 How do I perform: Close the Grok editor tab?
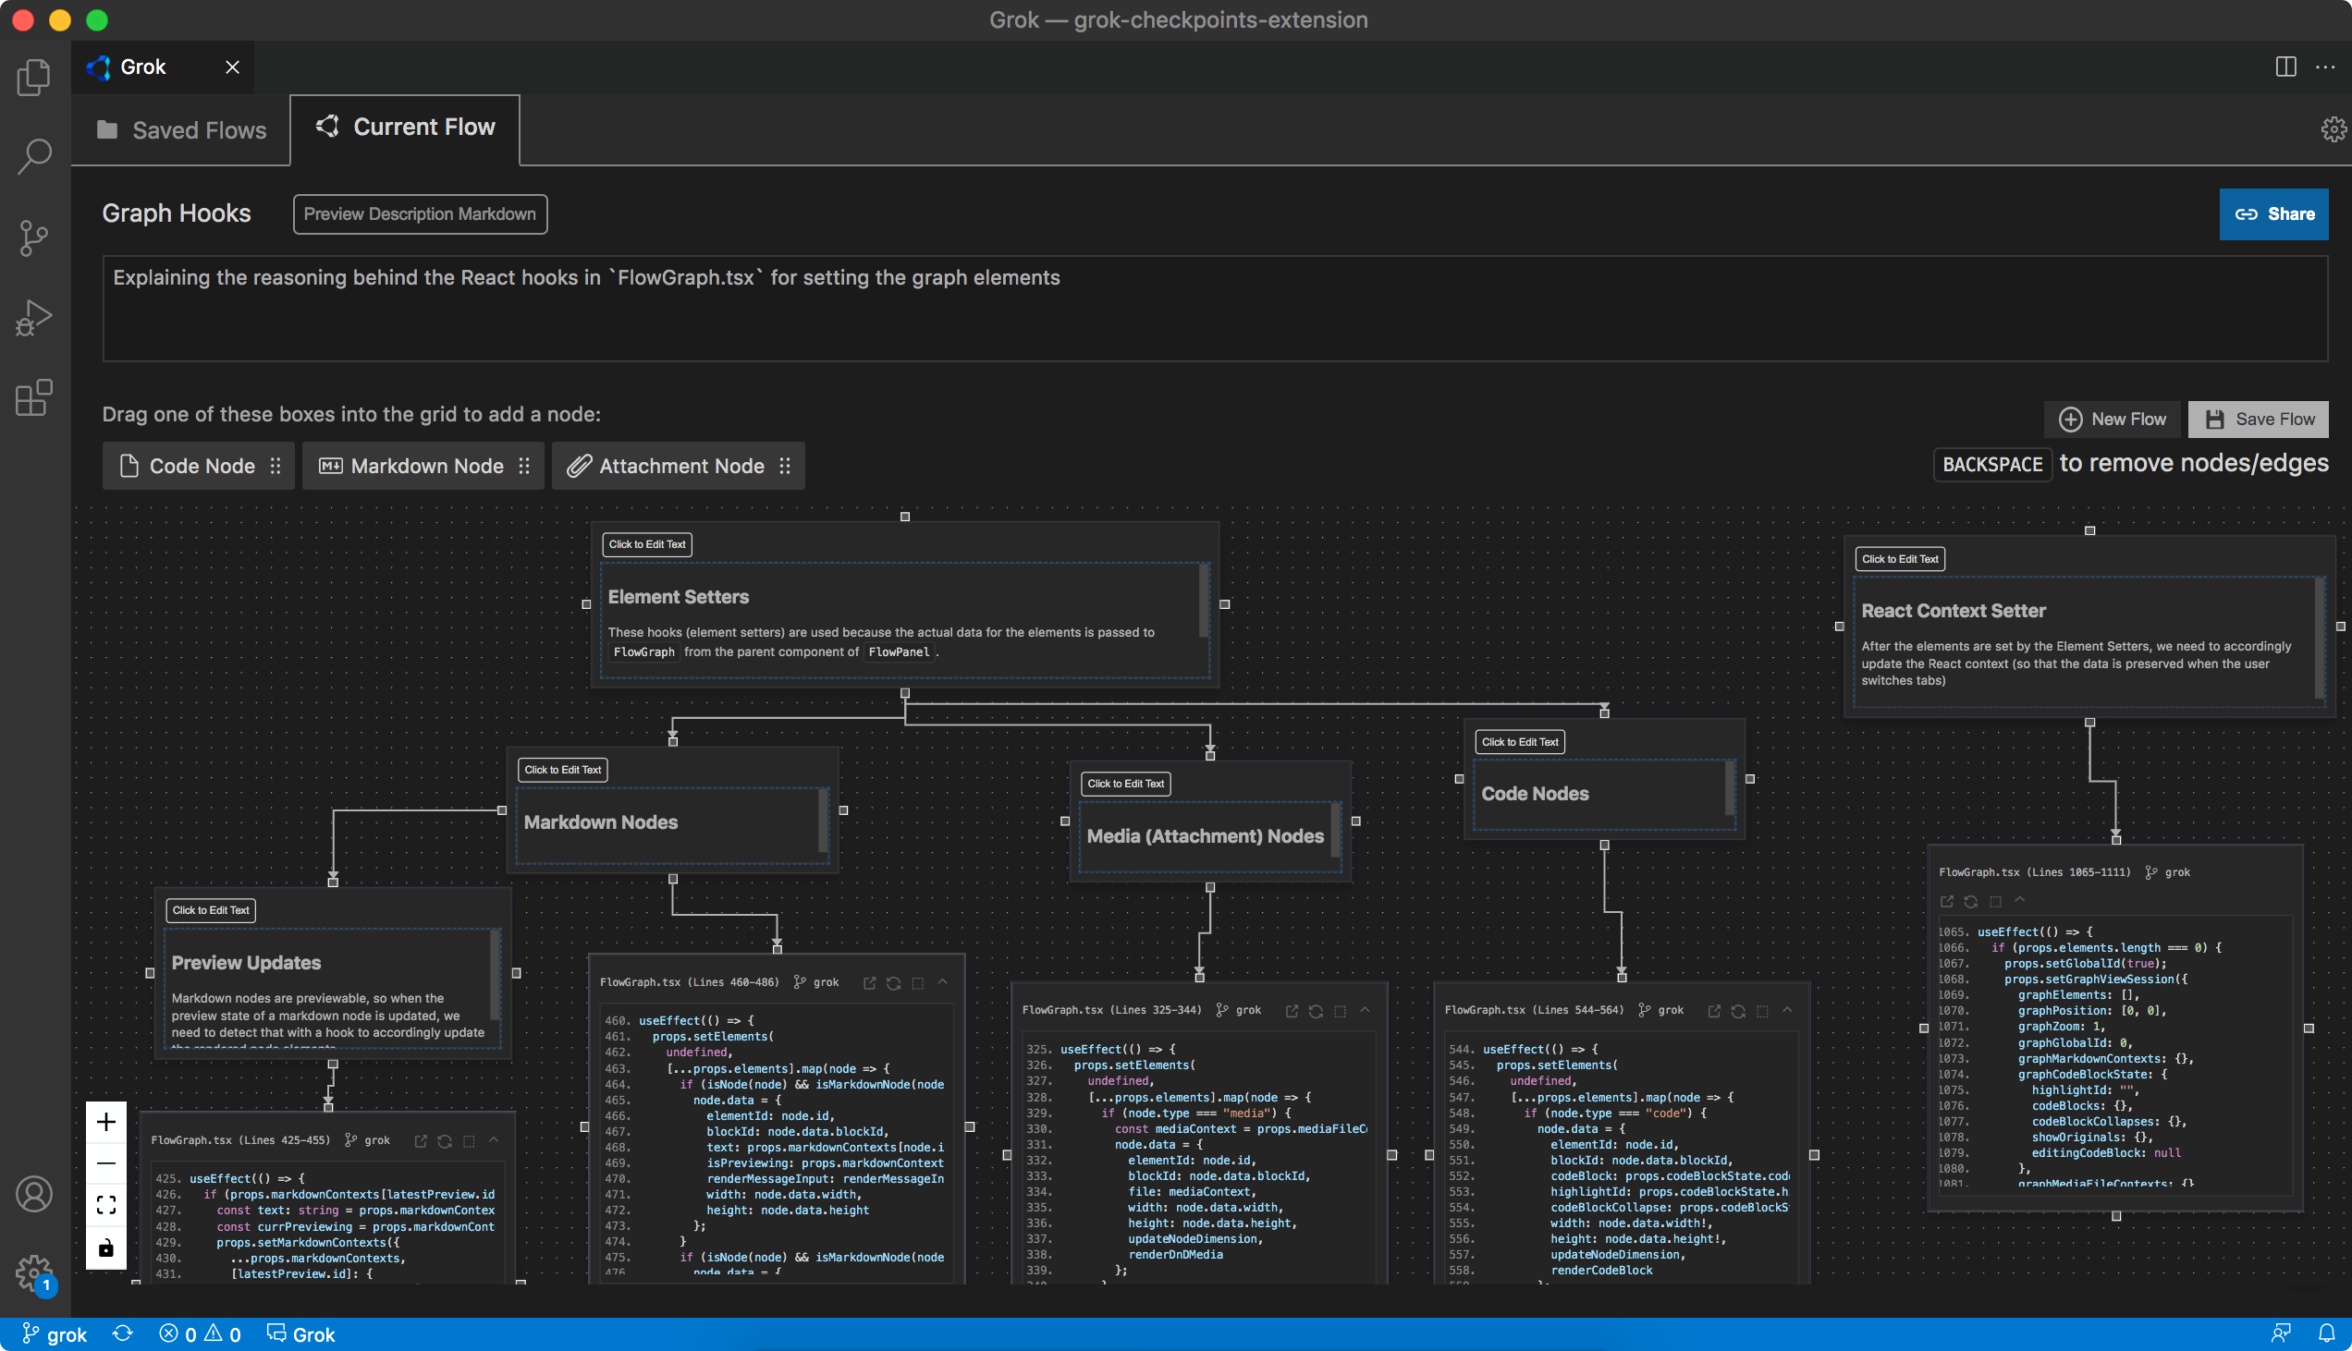(x=232, y=67)
